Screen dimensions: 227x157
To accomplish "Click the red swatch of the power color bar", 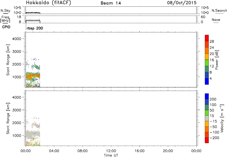I will 207,38.
